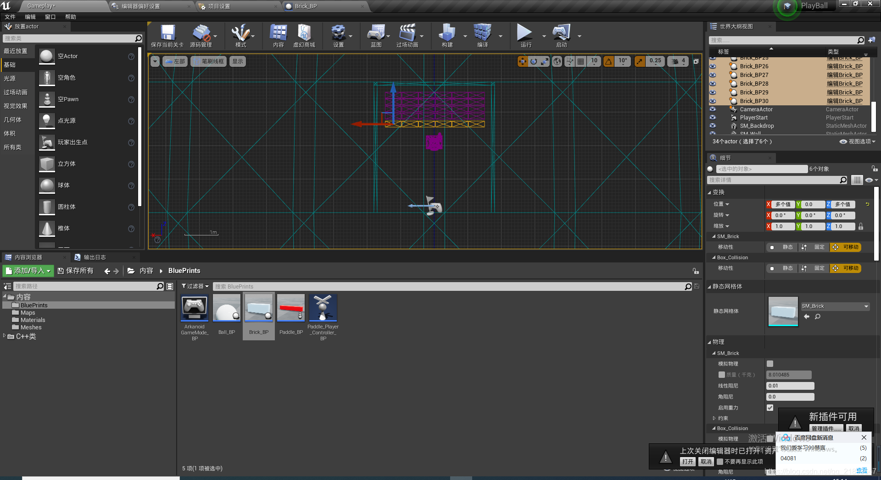Image resolution: width=881 pixels, height=480 pixels.
Task: Open the SM_Brick static mesh dropdown
Action: tap(835, 306)
